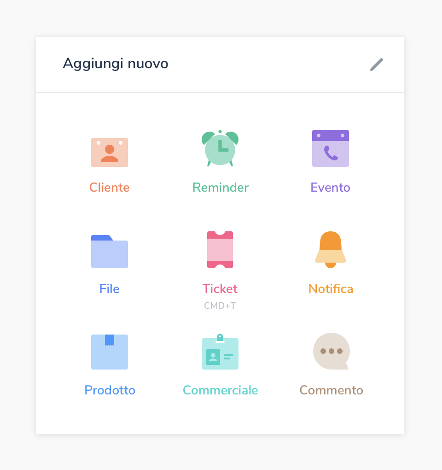Click the pink Ticket icon
This screenshot has height=470, width=442.
point(220,250)
